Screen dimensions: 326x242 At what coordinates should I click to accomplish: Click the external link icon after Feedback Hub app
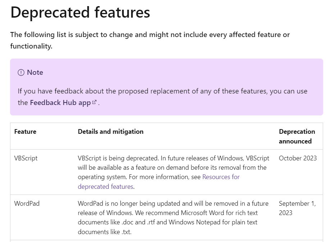click(94, 102)
